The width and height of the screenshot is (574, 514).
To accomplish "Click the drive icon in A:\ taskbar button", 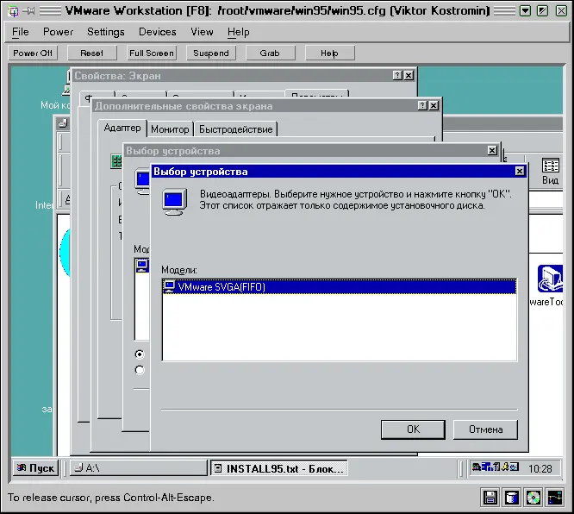I will [78, 467].
